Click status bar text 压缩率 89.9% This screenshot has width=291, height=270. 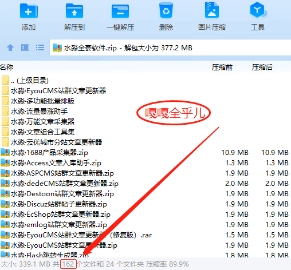[x=167, y=264]
